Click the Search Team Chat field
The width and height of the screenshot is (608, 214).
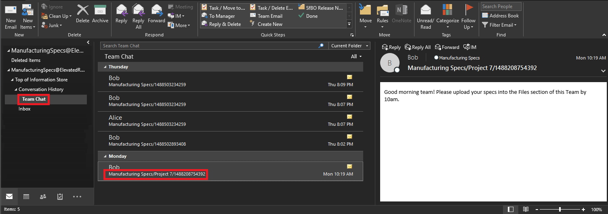pos(208,46)
